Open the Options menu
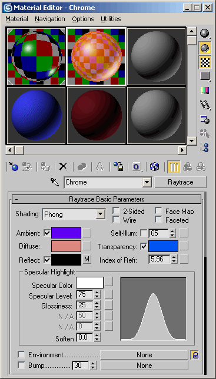Image resolution: width=216 pixels, height=379 pixels. click(x=83, y=19)
